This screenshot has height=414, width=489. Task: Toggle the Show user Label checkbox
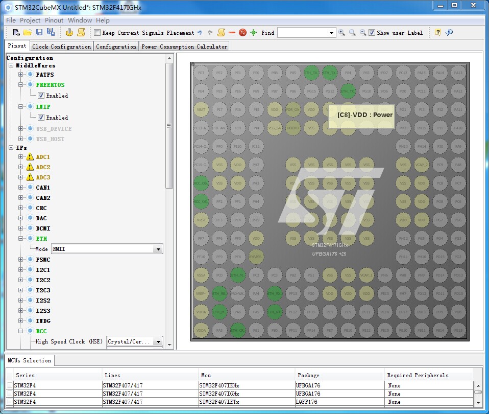[x=372, y=33]
